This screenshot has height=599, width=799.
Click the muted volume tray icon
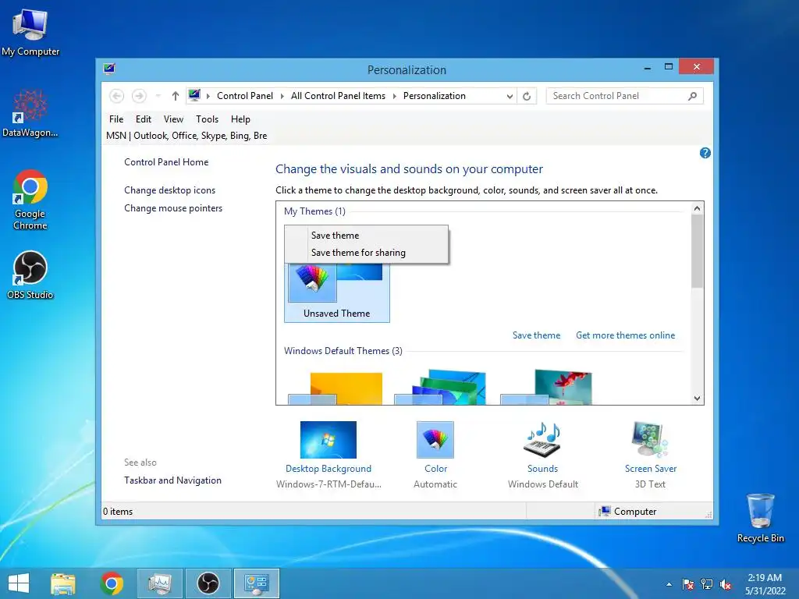726,584
